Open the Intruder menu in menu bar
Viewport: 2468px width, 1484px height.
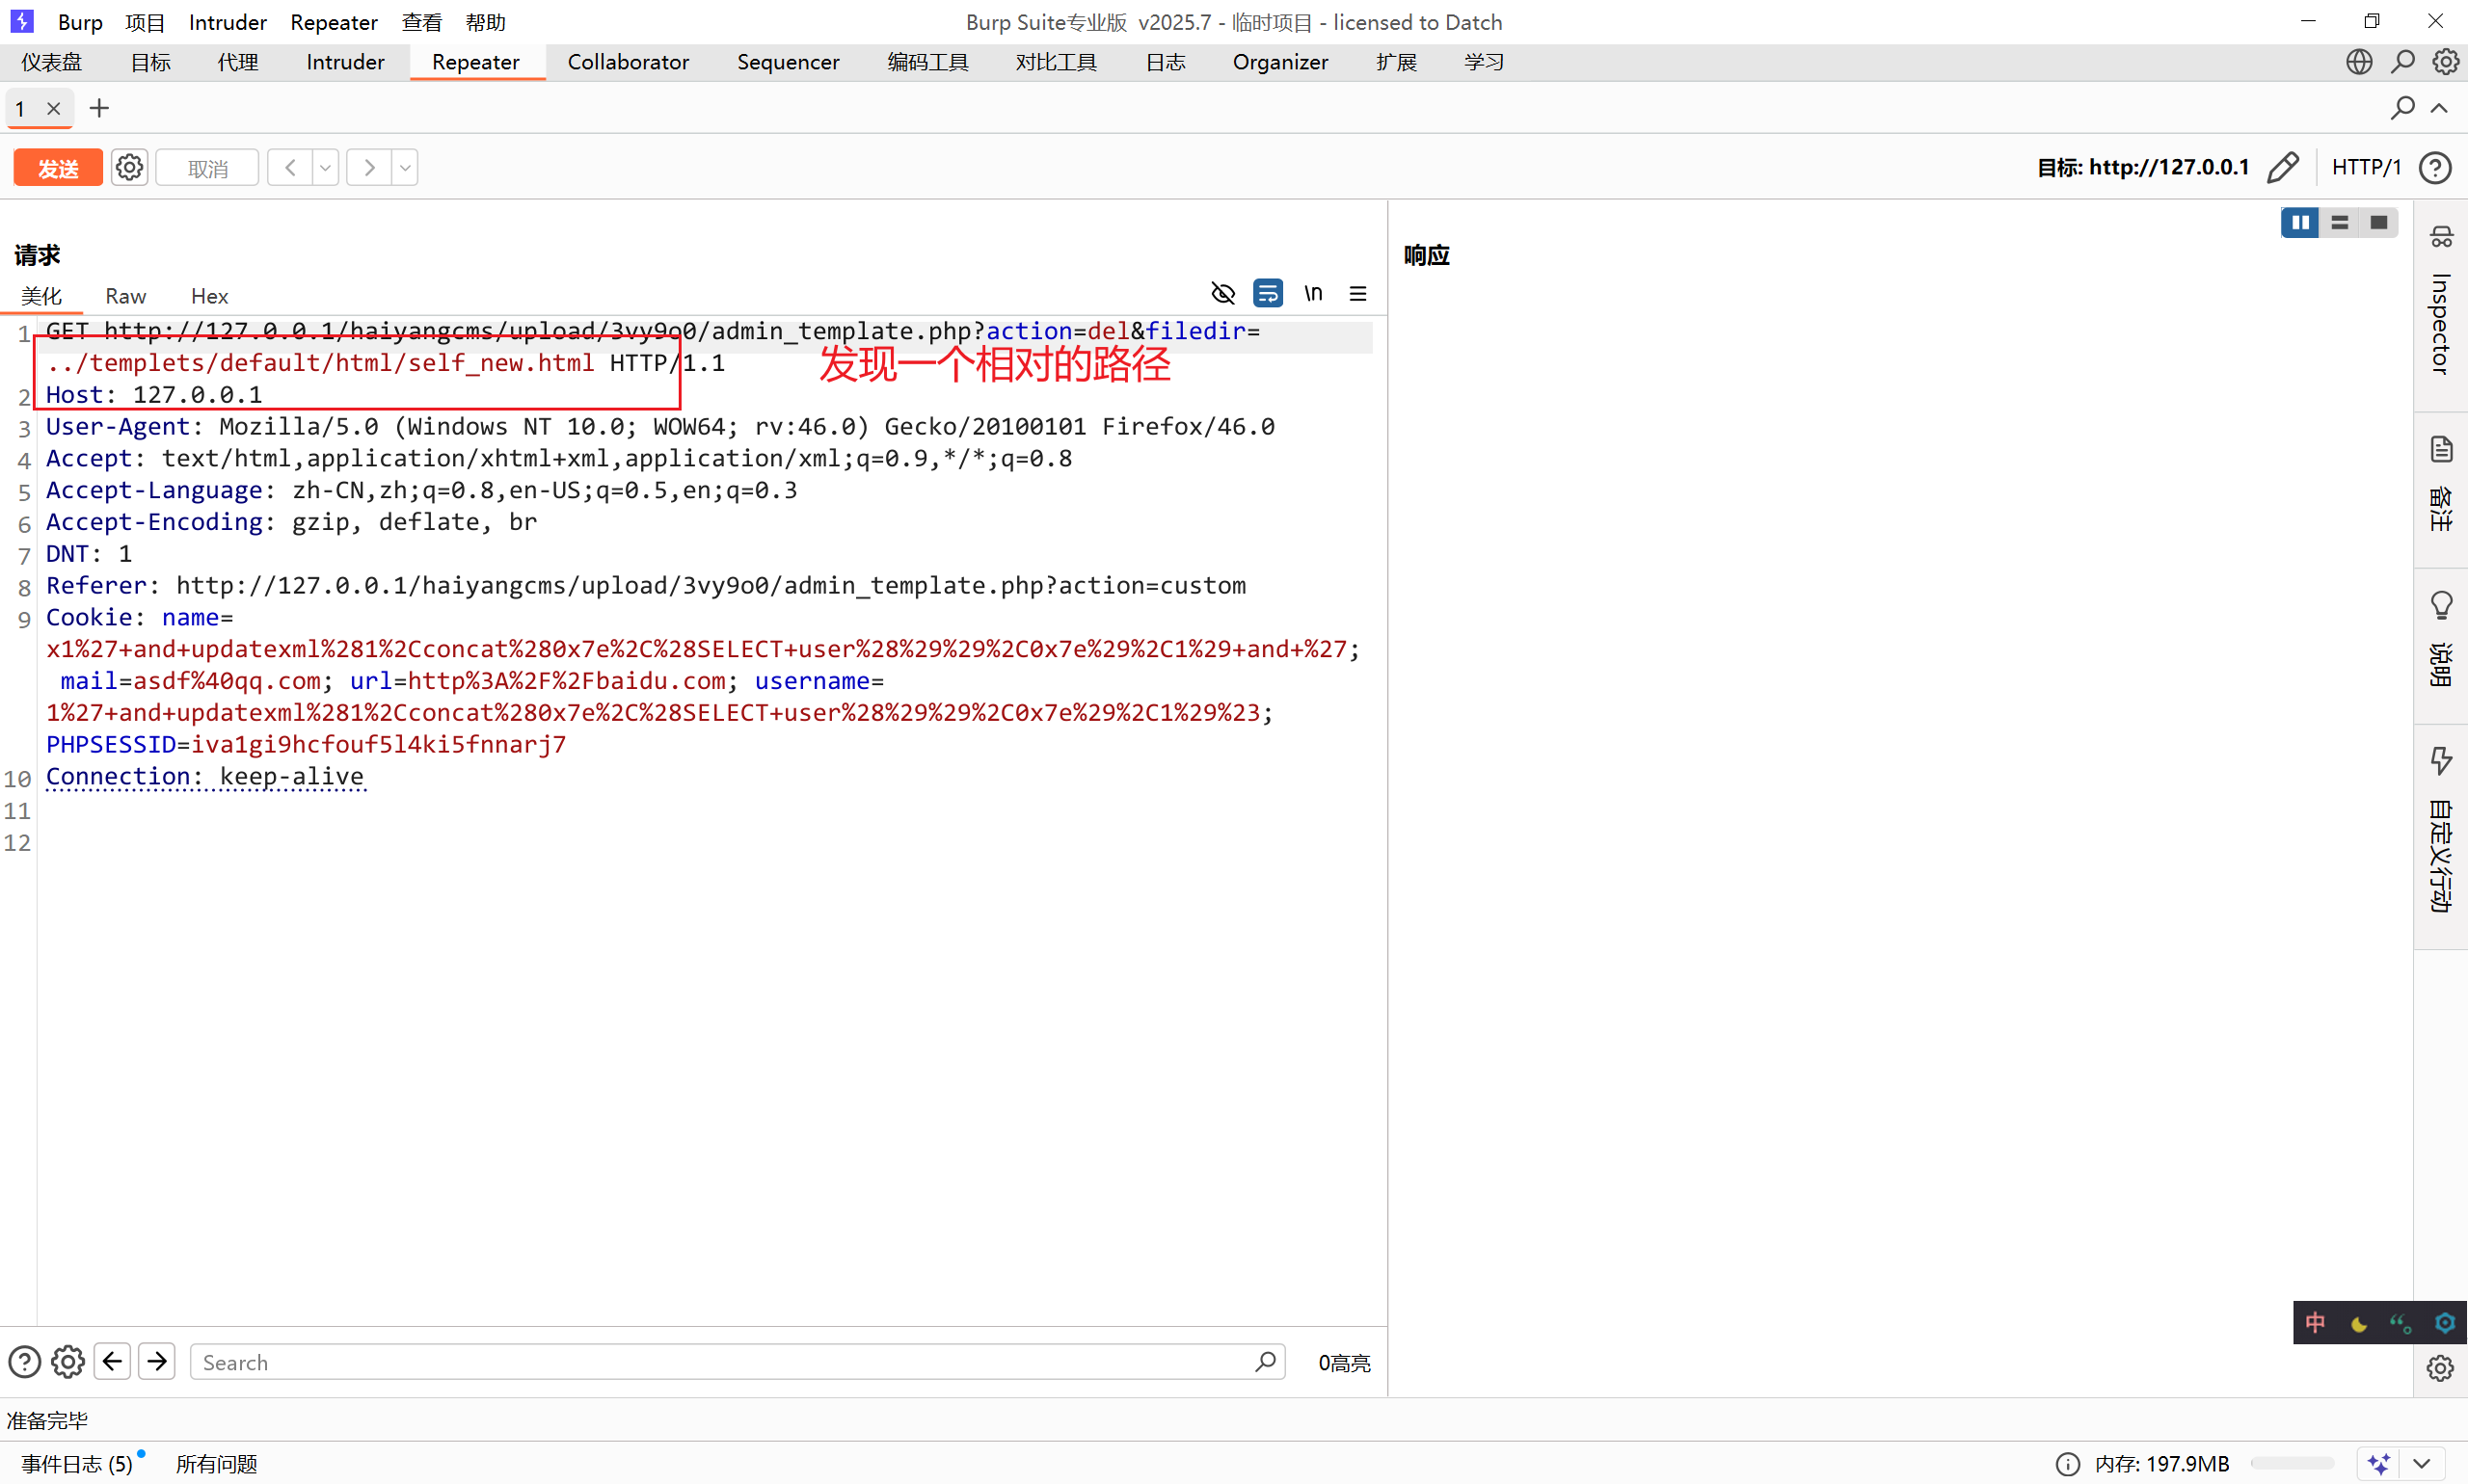click(x=228, y=22)
